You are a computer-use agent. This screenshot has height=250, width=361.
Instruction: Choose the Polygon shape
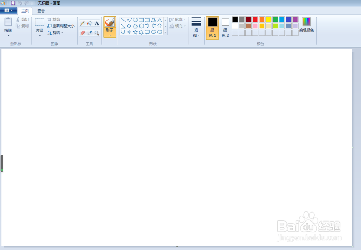[x=153, y=20]
